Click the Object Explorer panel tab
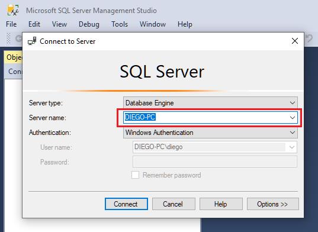The image size is (318, 232). click(x=14, y=57)
